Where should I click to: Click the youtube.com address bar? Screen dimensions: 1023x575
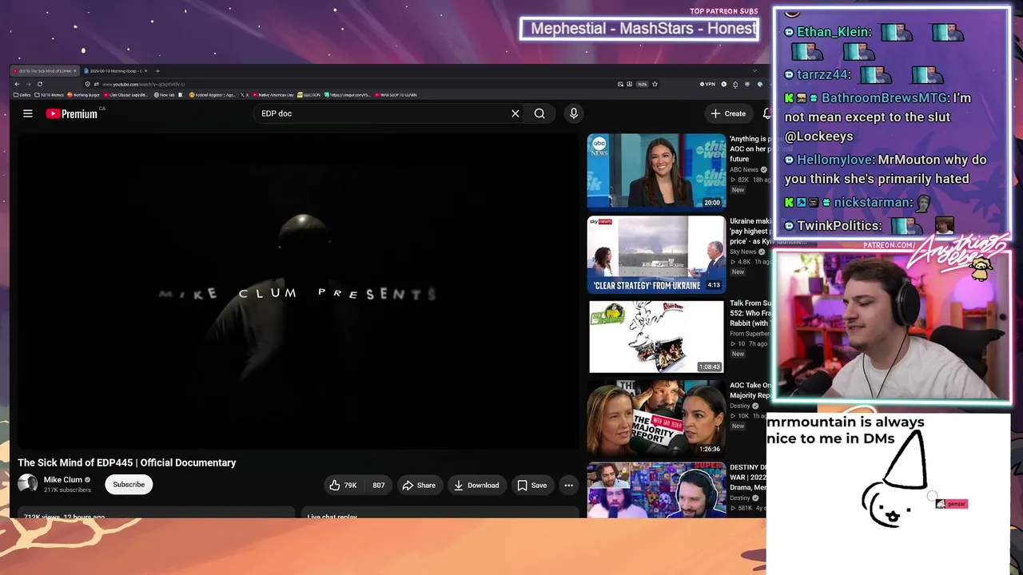tap(352, 84)
